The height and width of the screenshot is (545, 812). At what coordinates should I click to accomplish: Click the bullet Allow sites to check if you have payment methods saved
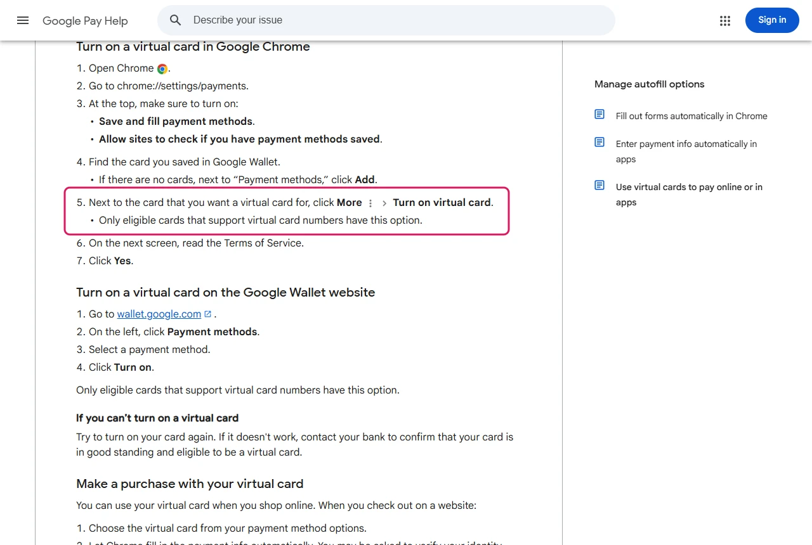coord(240,139)
